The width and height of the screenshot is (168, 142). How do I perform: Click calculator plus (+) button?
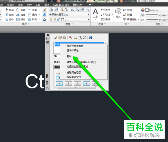[x=86, y=83]
